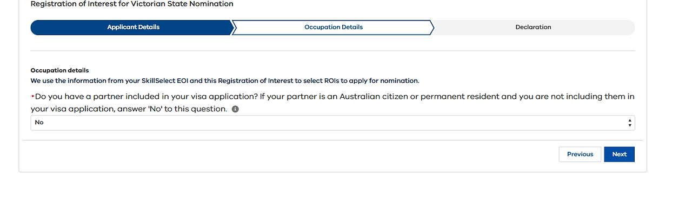Click arrow tip between Occupation and Declaration steps
Viewport: 692px width, 221px height.
433,28
